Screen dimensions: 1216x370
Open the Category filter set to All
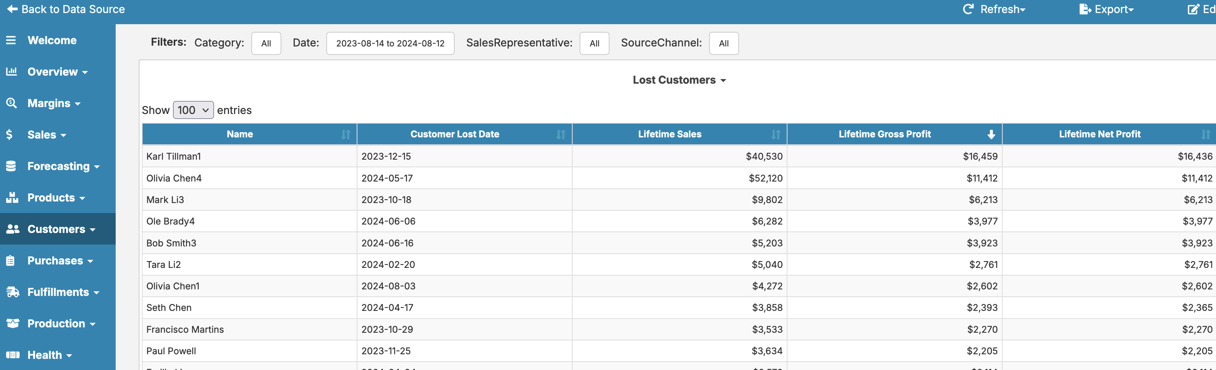click(266, 43)
